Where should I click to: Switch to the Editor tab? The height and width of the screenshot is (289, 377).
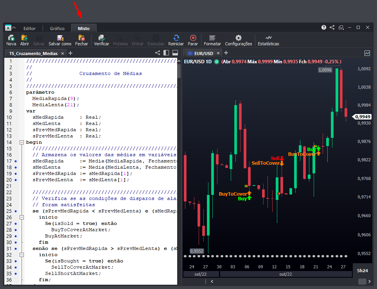pos(29,29)
